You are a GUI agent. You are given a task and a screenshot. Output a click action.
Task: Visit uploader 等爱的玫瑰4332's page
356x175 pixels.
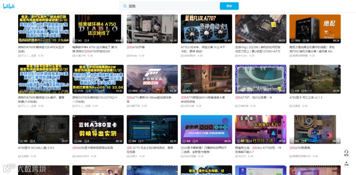click(302, 156)
